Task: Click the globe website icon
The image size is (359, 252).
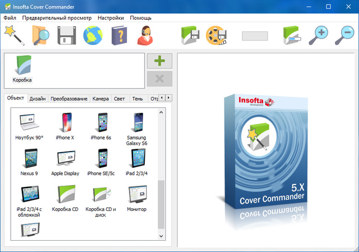Action: [x=93, y=35]
